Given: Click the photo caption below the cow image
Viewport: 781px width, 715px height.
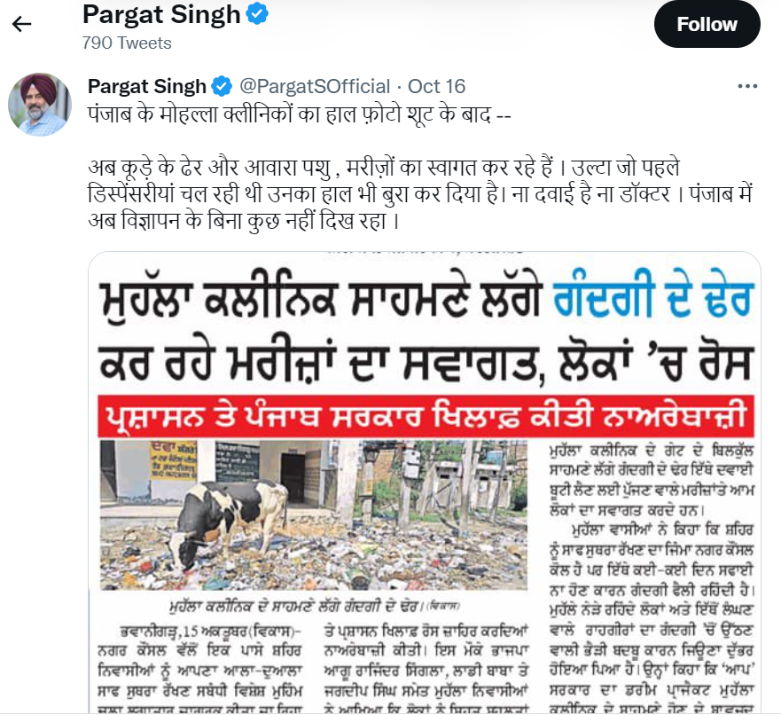Looking at the screenshot, I should coord(315,607).
